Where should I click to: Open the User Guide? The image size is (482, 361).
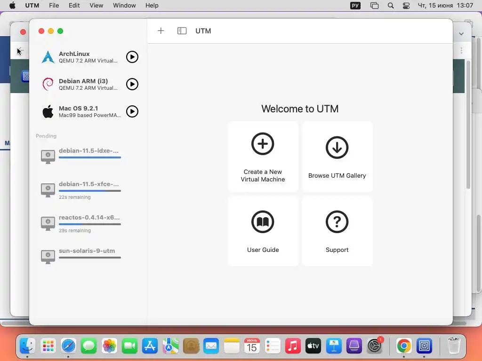pyautogui.click(x=263, y=231)
